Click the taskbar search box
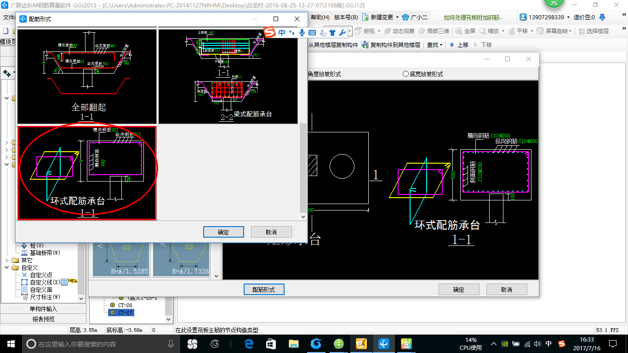This screenshot has width=628, height=353. [102, 344]
